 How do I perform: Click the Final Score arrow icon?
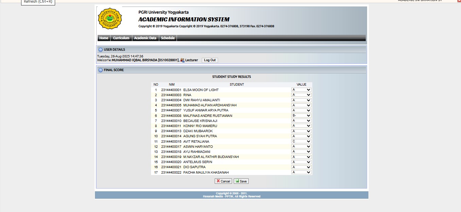point(100,70)
